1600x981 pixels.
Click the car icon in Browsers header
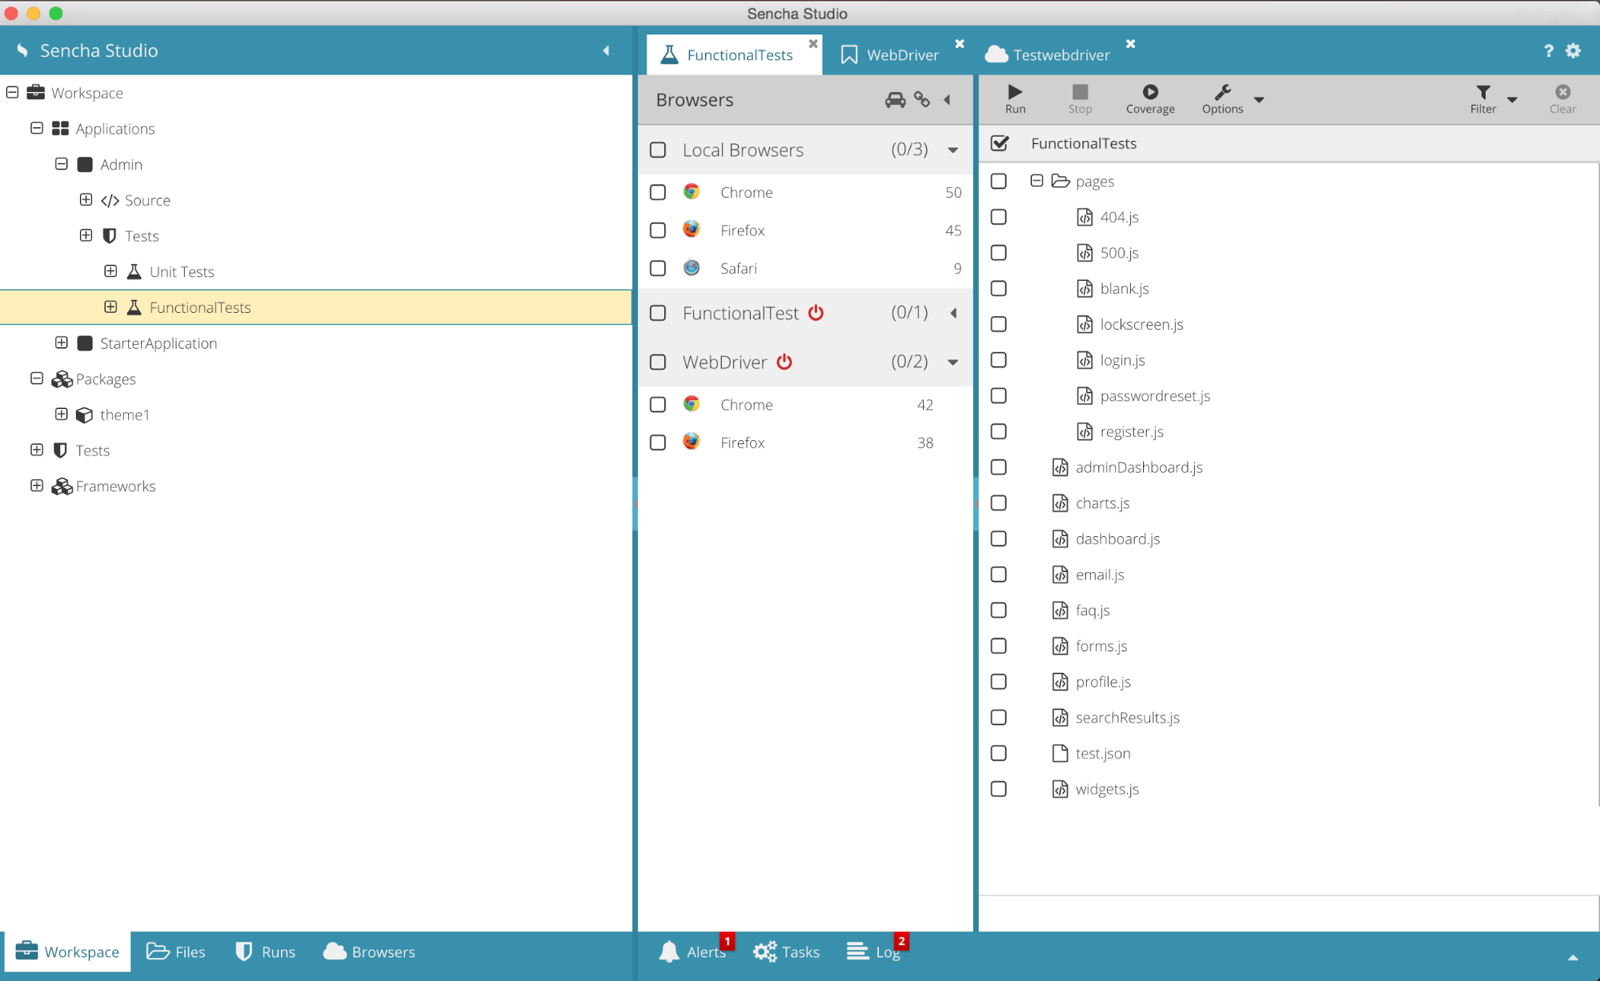(895, 99)
